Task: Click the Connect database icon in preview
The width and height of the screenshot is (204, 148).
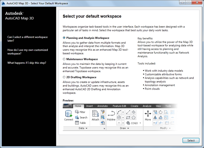Action: pyautogui.click(x=69, y=114)
